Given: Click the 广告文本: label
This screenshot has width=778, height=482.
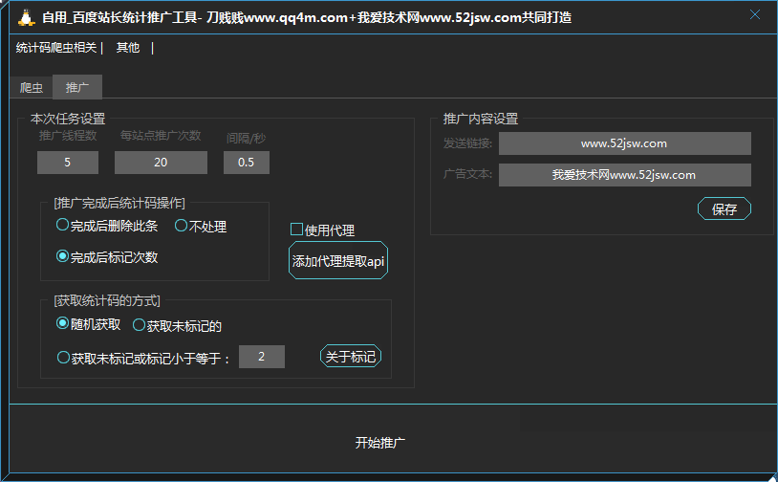Looking at the screenshot, I should [467, 174].
